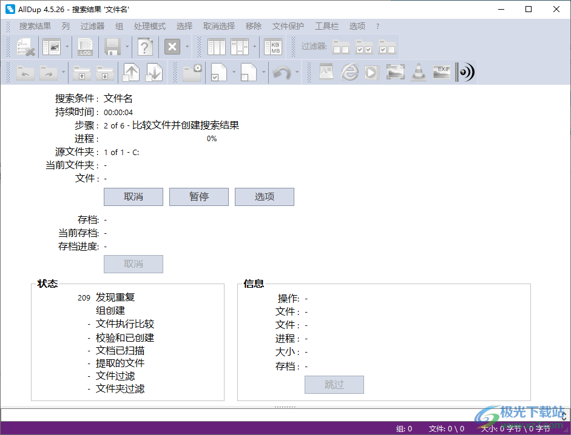
Task: Click the active 取消 button beside 暂停
Action: (x=133, y=197)
